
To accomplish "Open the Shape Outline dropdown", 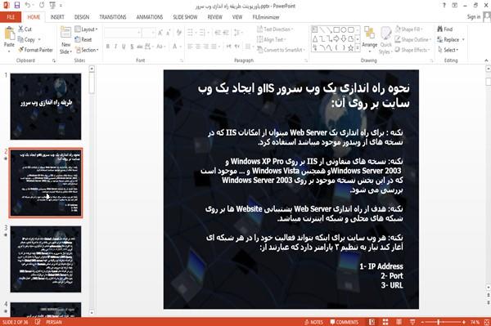I will pos(412,39).
